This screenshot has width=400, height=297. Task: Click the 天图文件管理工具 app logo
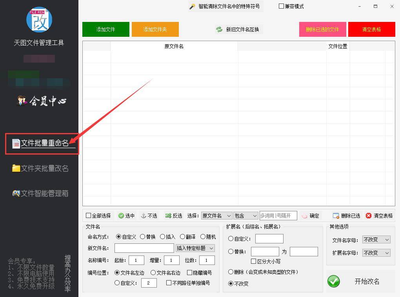[39, 19]
